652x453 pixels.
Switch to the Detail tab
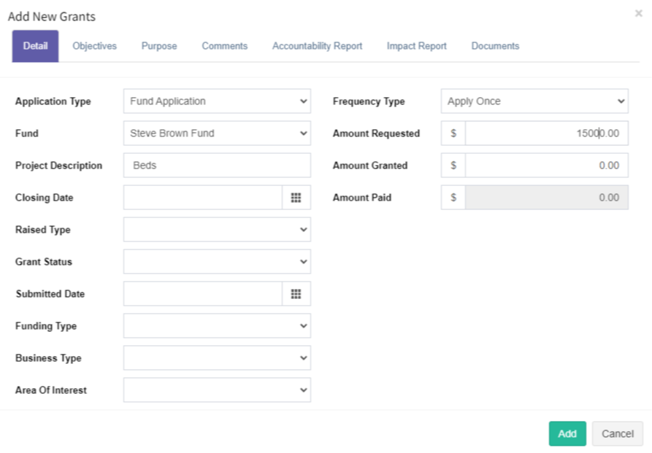point(35,46)
